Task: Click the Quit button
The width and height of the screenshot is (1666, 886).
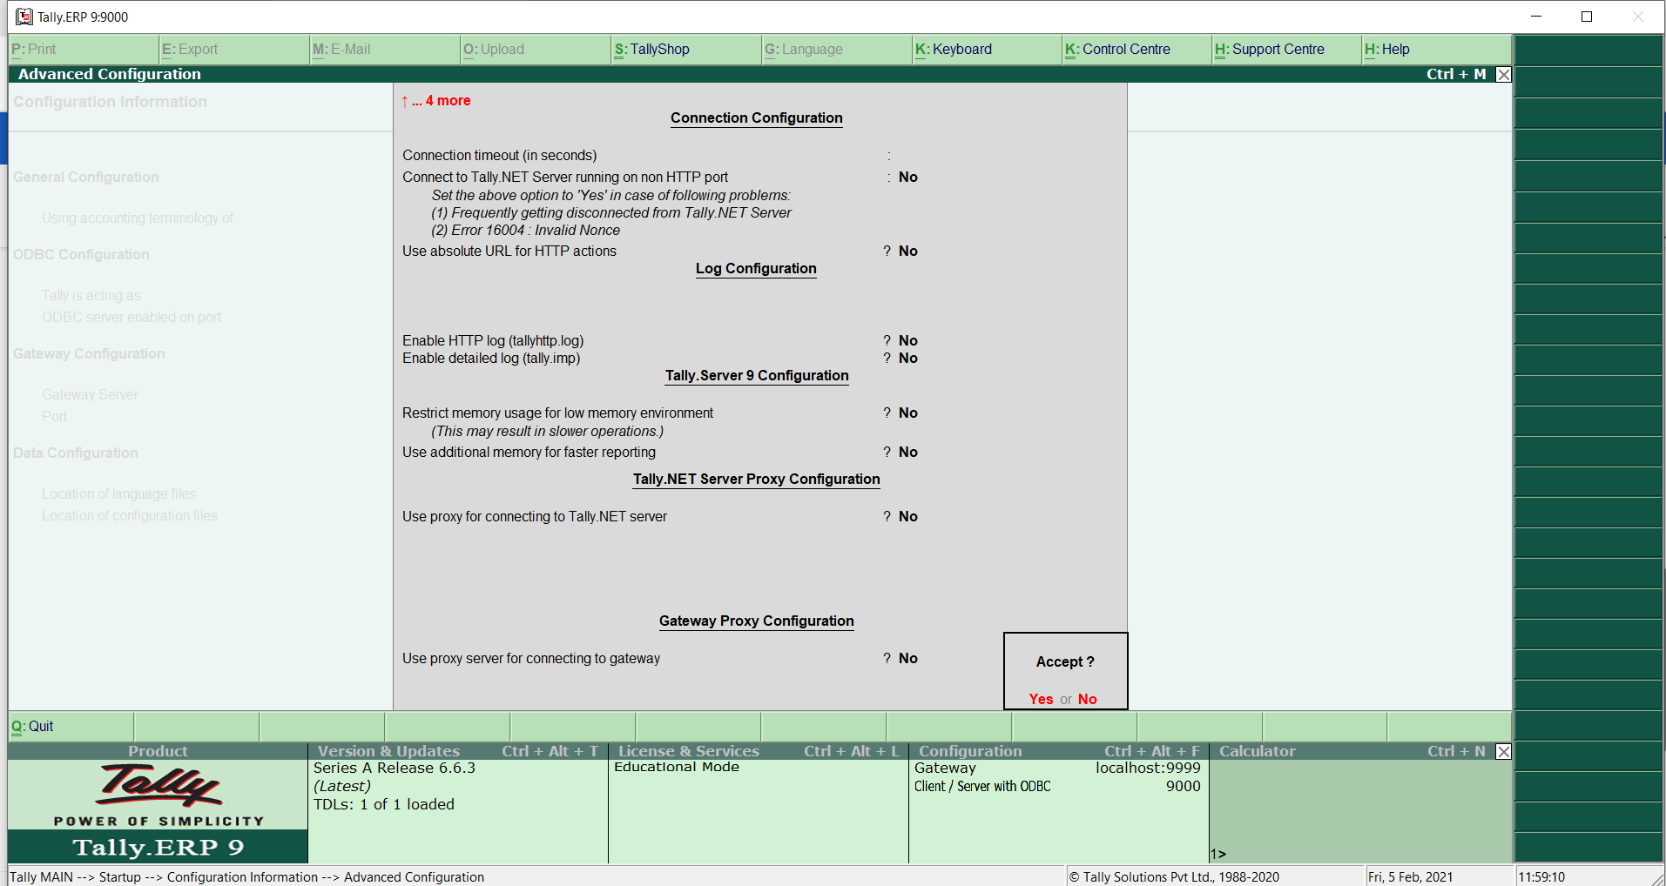Action: click(71, 727)
